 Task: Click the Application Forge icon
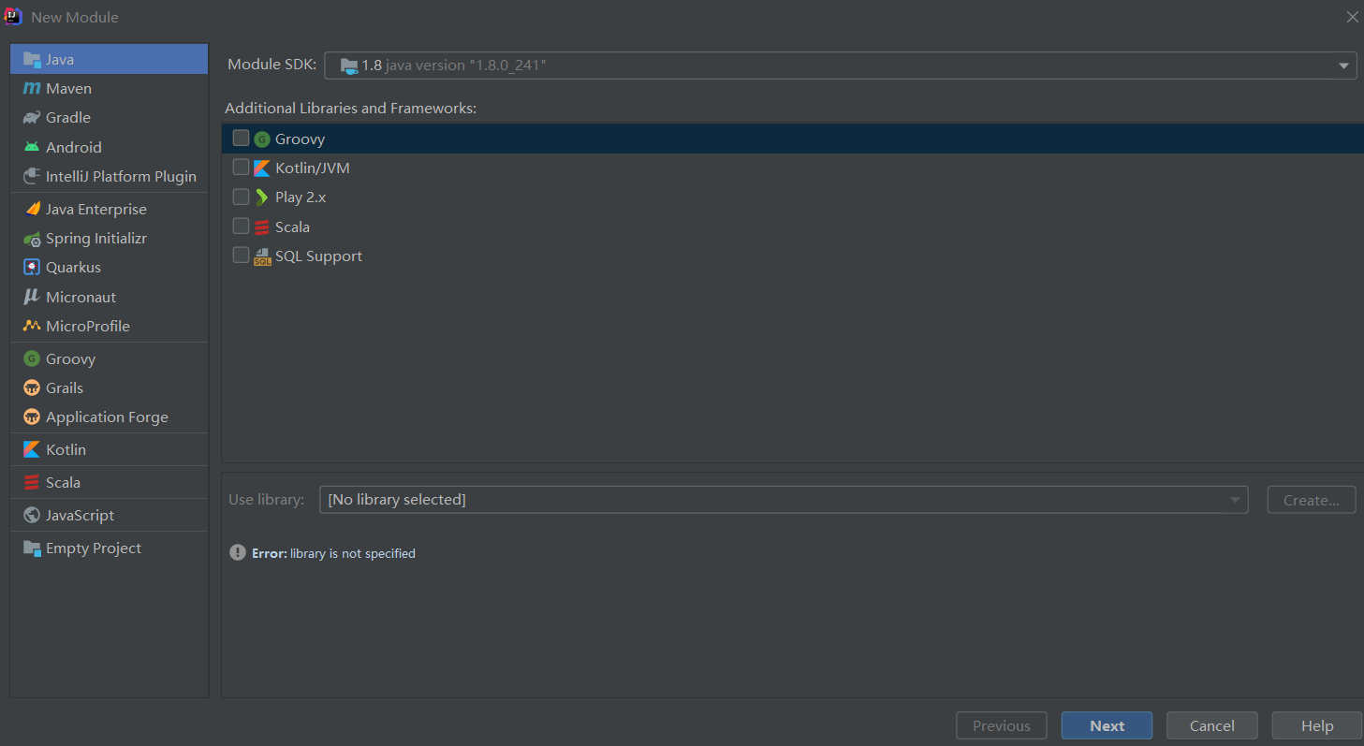click(x=32, y=417)
